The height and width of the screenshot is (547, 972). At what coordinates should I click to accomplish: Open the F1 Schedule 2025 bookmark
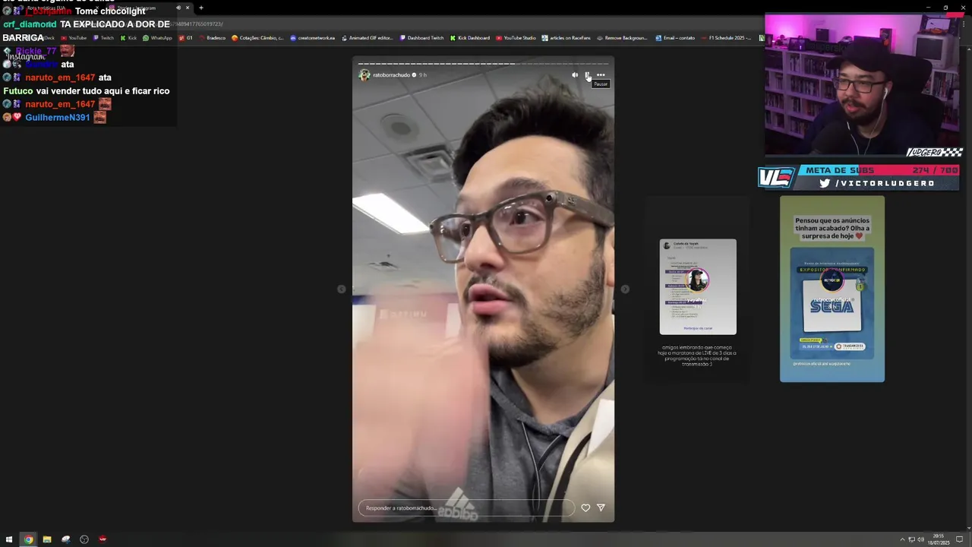coord(727,38)
